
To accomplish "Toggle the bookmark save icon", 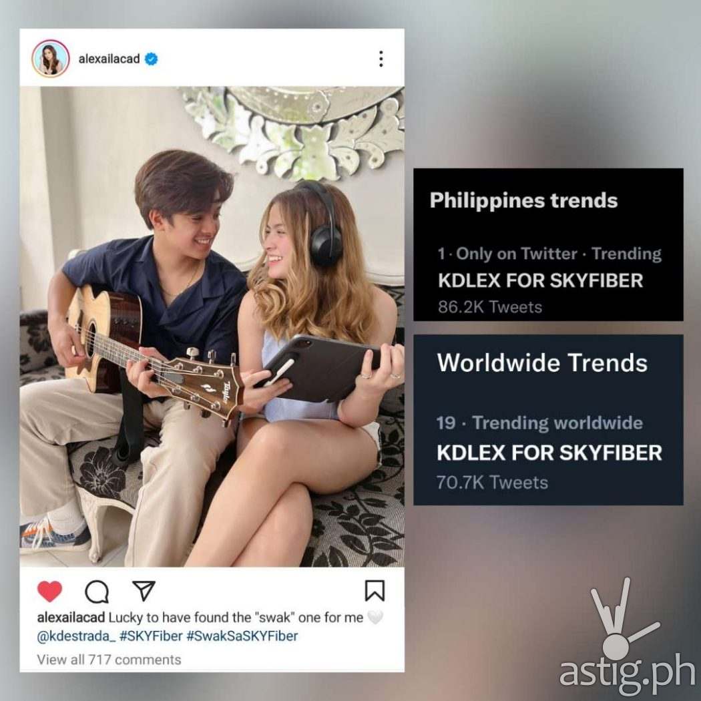I will pyautogui.click(x=375, y=591).
